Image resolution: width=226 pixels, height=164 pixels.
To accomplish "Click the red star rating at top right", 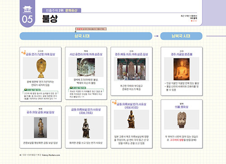I will pyautogui.click(x=194, y=21).
